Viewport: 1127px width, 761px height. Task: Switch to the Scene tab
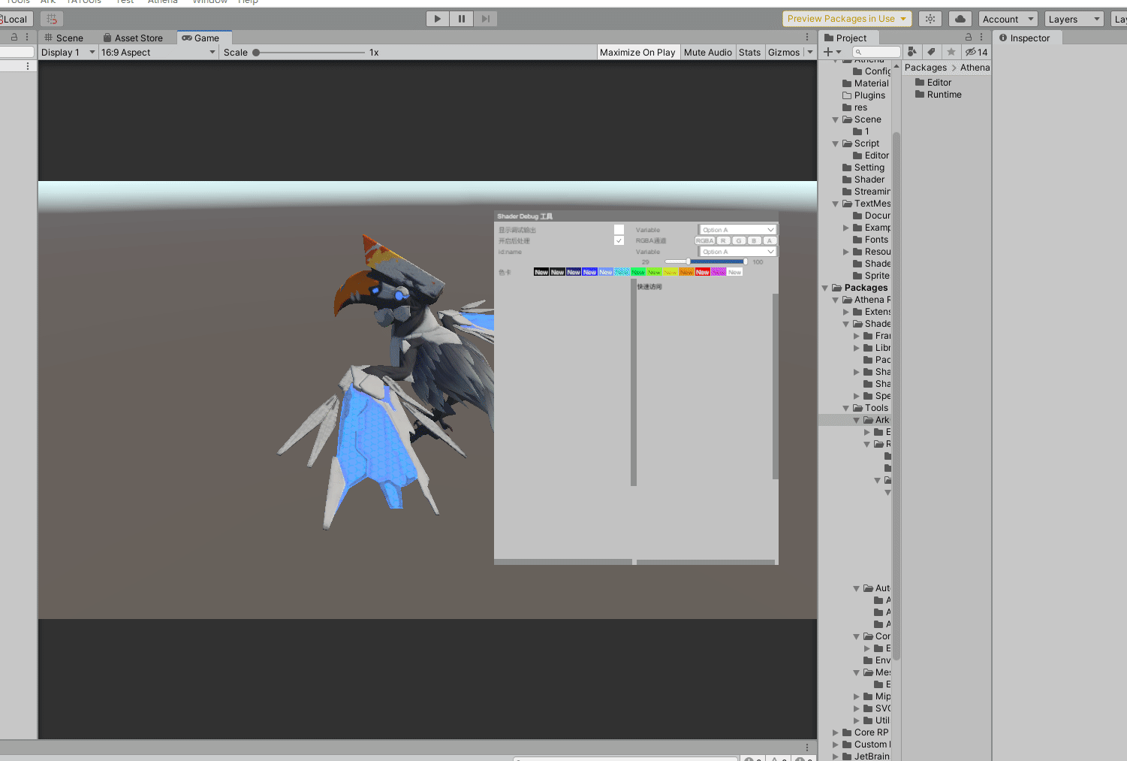(64, 38)
